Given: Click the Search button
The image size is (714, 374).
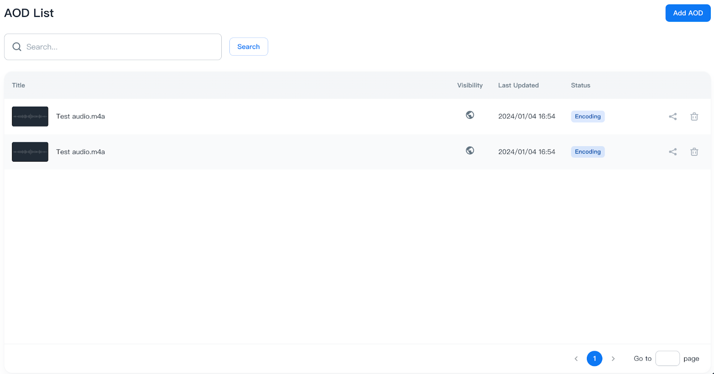Looking at the screenshot, I should [x=249, y=47].
